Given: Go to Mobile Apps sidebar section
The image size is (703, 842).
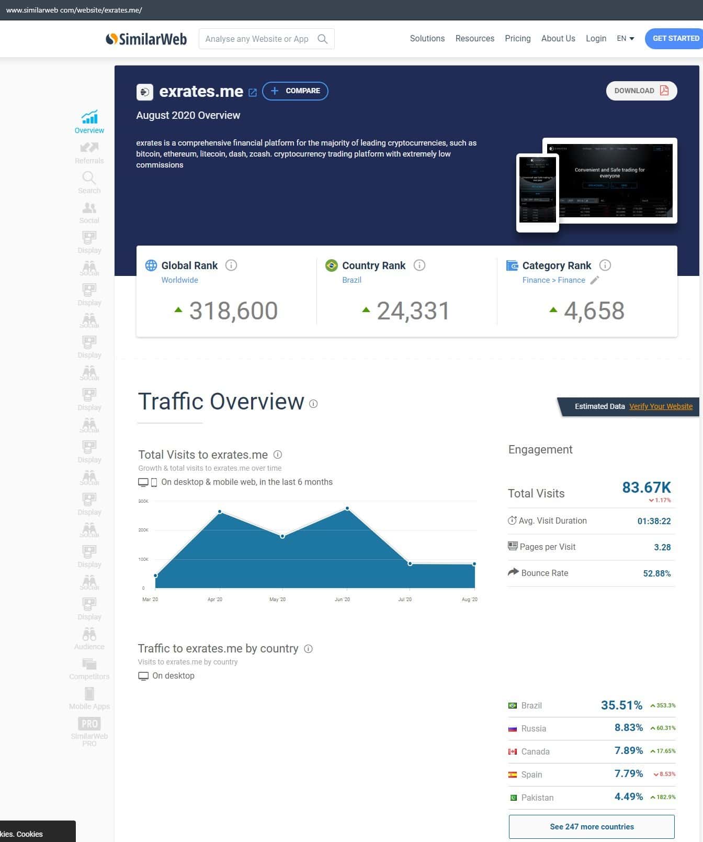Looking at the screenshot, I should [x=89, y=699].
